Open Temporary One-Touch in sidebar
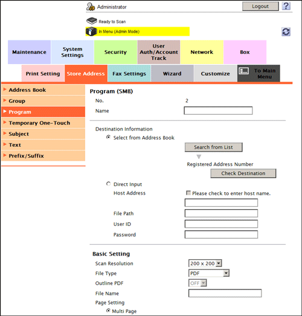This screenshot has width=302, height=316. click(43, 123)
